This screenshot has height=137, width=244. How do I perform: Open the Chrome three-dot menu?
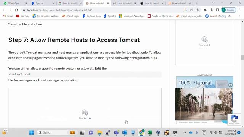(x=240, y=10)
